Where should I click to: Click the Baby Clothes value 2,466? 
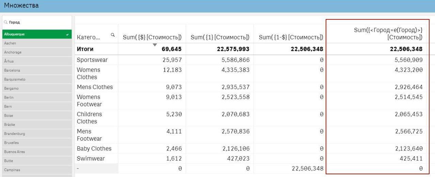click(x=174, y=148)
